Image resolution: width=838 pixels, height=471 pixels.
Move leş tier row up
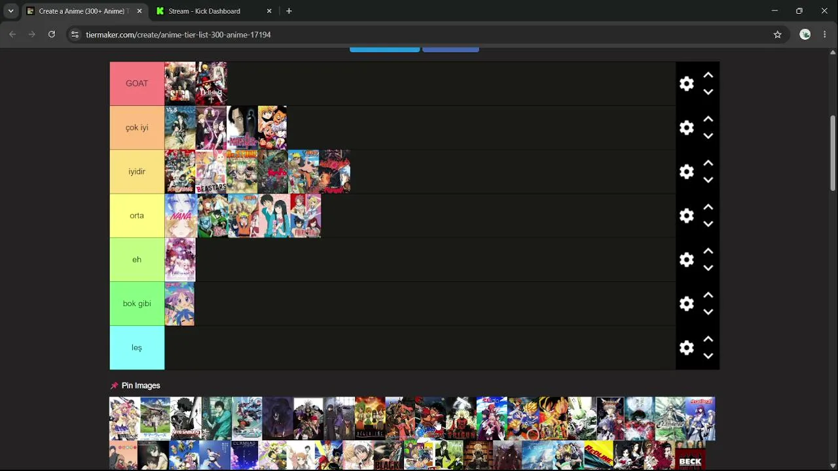pyautogui.click(x=708, y=339)
